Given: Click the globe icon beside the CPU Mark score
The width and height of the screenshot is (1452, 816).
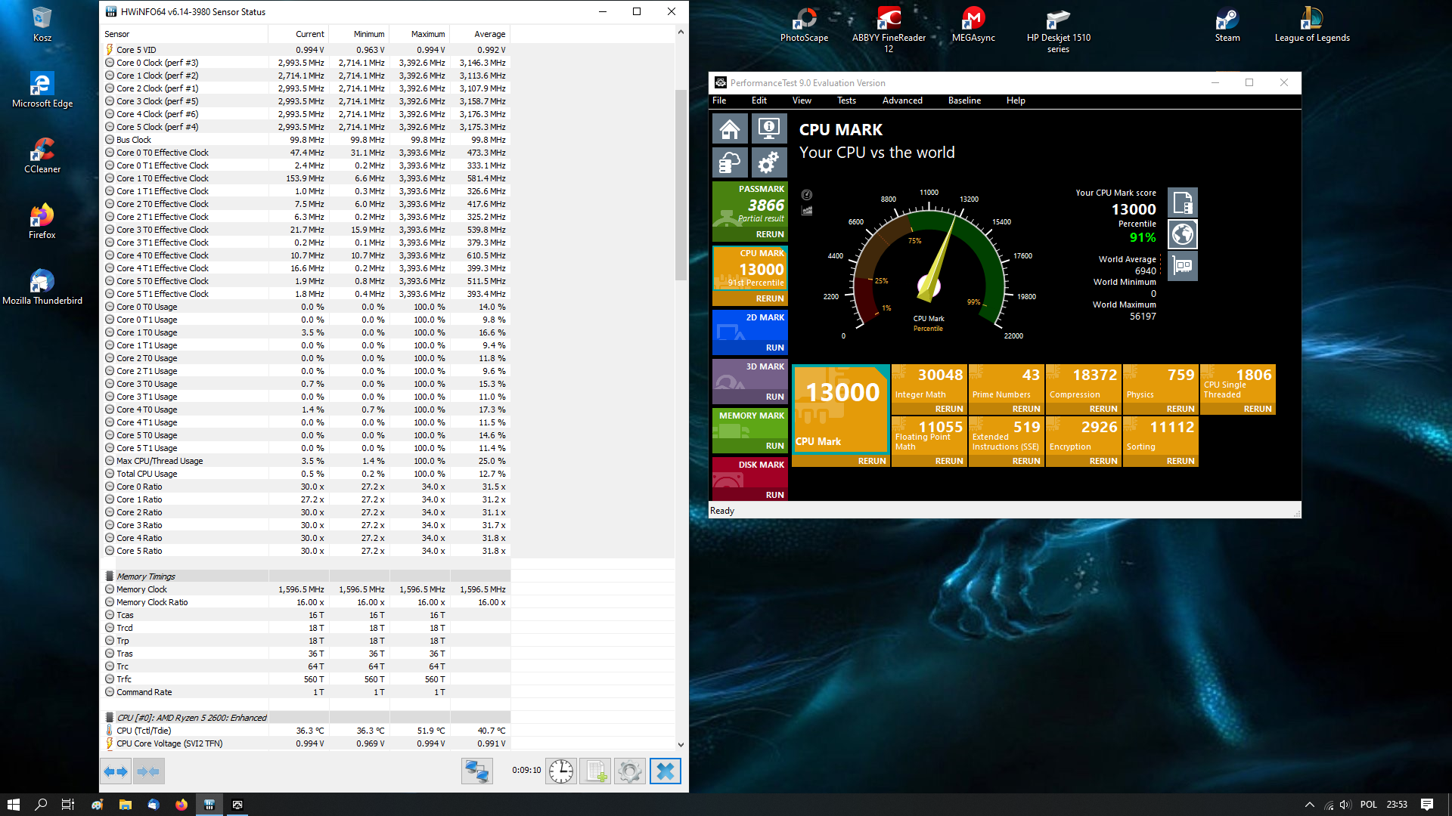Looking at the screenshot, I should tap(1182, 234).
